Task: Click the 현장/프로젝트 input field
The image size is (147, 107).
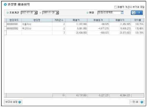Action: (x=109, y=13)
